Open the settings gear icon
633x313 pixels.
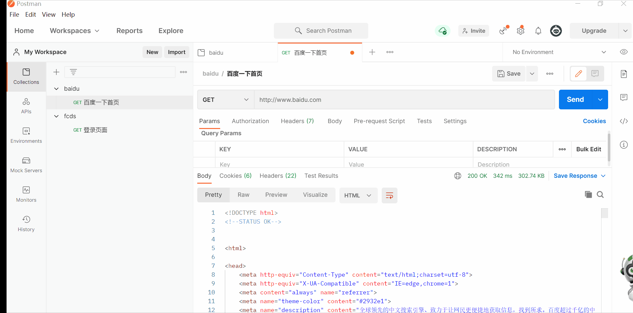[x=521, y=31]
